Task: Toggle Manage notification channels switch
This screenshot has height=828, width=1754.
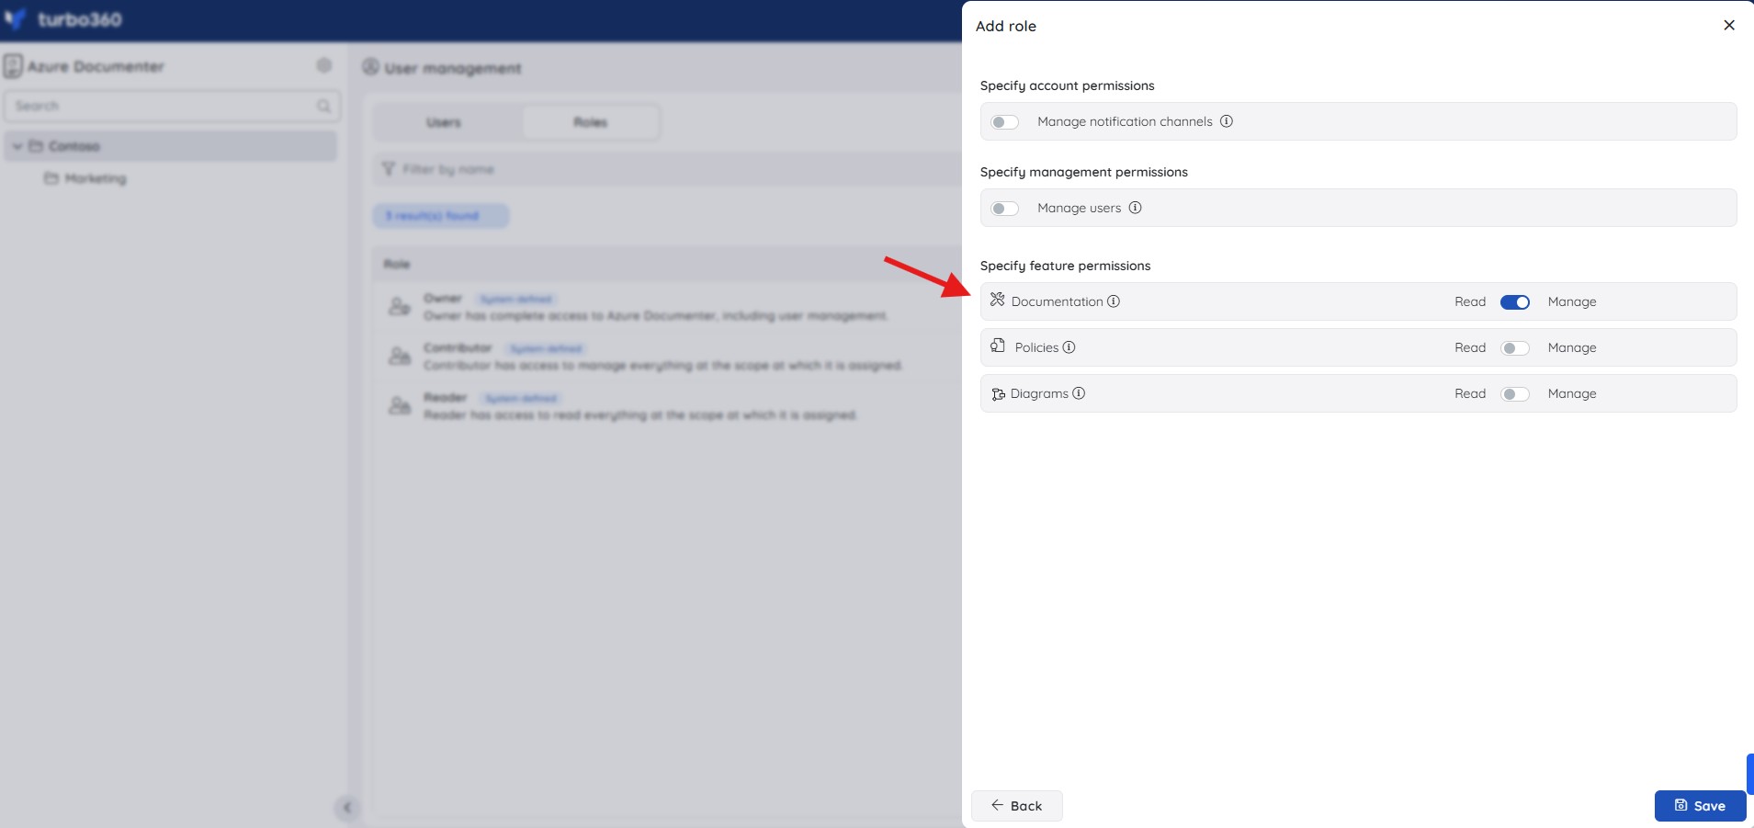Action: point(1004,122)
